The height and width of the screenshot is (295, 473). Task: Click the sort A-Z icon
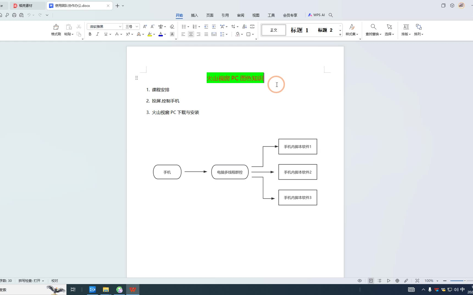coord(245,26)
